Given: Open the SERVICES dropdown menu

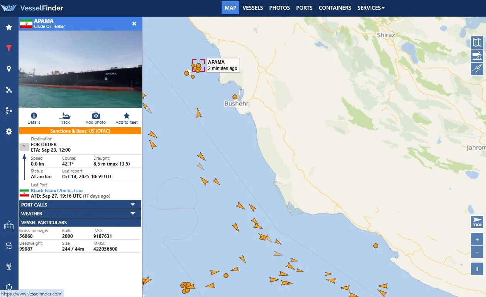Looking at the screenshot, I should 371,8.
